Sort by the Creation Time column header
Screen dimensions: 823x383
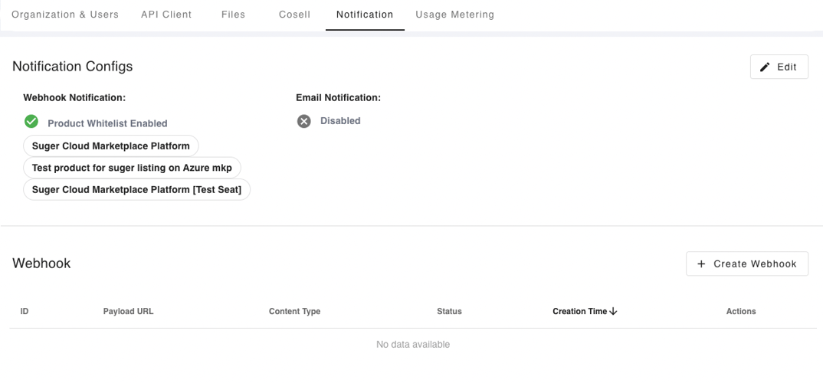pyautogui.click(x=585, y=311)
